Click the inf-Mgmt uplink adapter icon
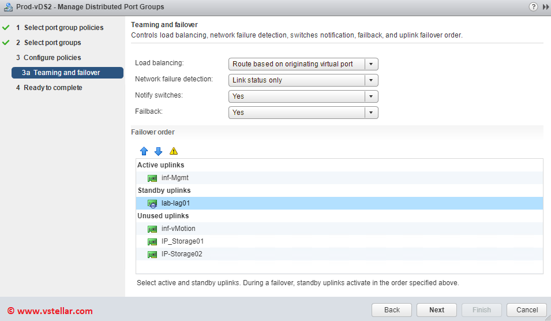 [152, 178]
